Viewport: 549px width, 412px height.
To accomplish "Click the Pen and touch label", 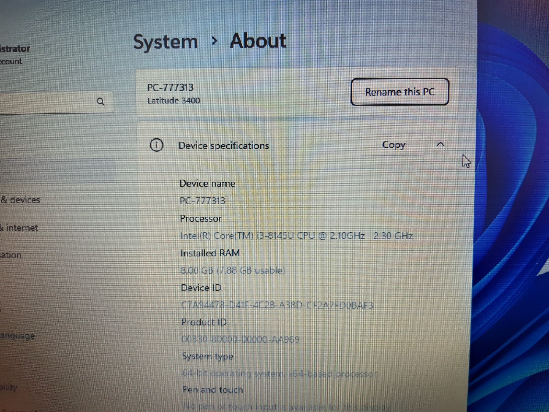I will coord(213,390).
